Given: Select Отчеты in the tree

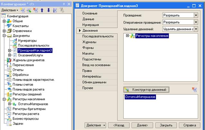Looking at the screenshot, I should pyautogui.click(x=18, y=70).
